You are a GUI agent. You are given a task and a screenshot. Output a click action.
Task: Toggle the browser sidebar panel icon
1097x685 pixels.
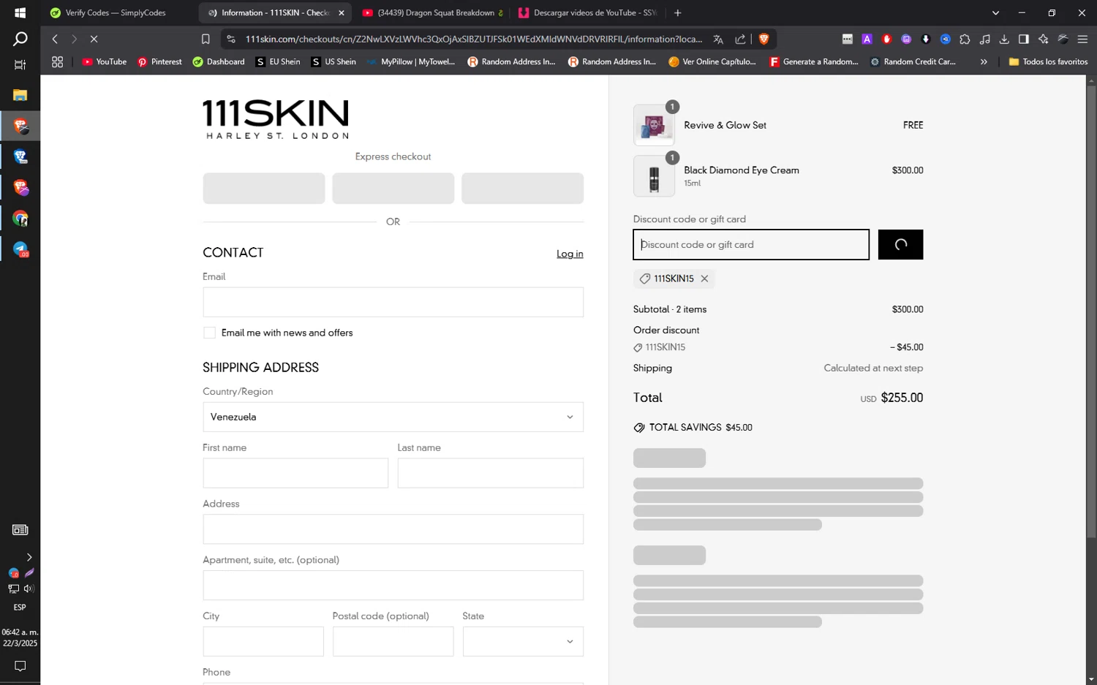coord(1024,39)
